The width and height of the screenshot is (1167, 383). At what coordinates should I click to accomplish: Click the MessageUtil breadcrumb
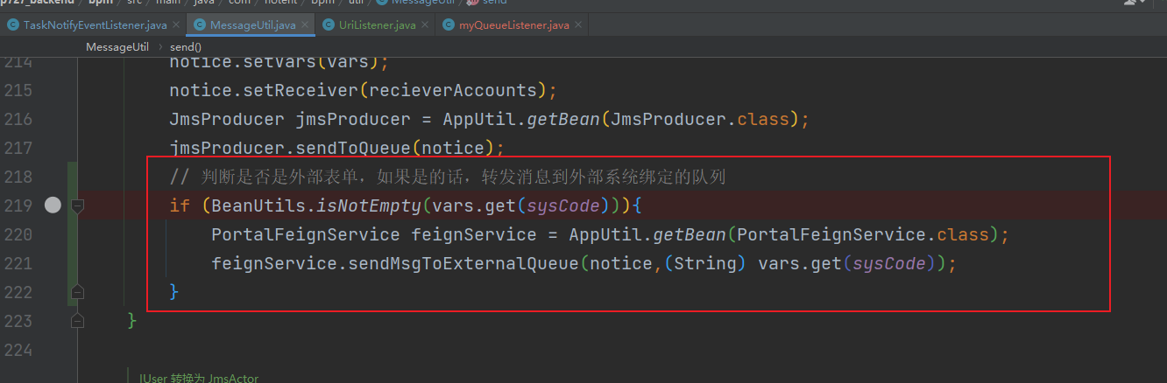(x=117, y=46)
